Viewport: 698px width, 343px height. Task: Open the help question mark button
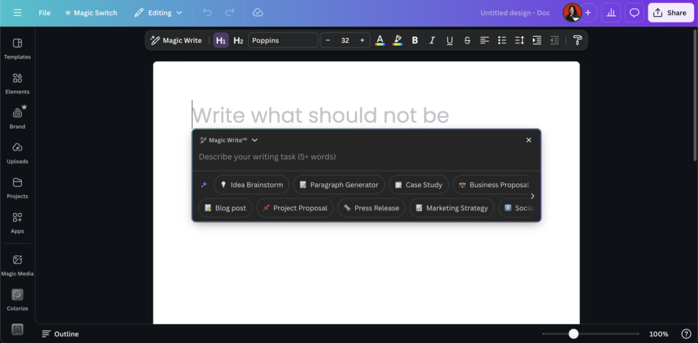[686, 333]
